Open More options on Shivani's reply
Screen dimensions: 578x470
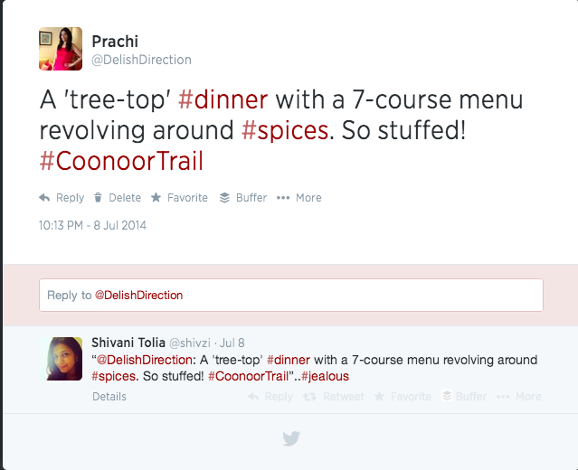point(502,397)
